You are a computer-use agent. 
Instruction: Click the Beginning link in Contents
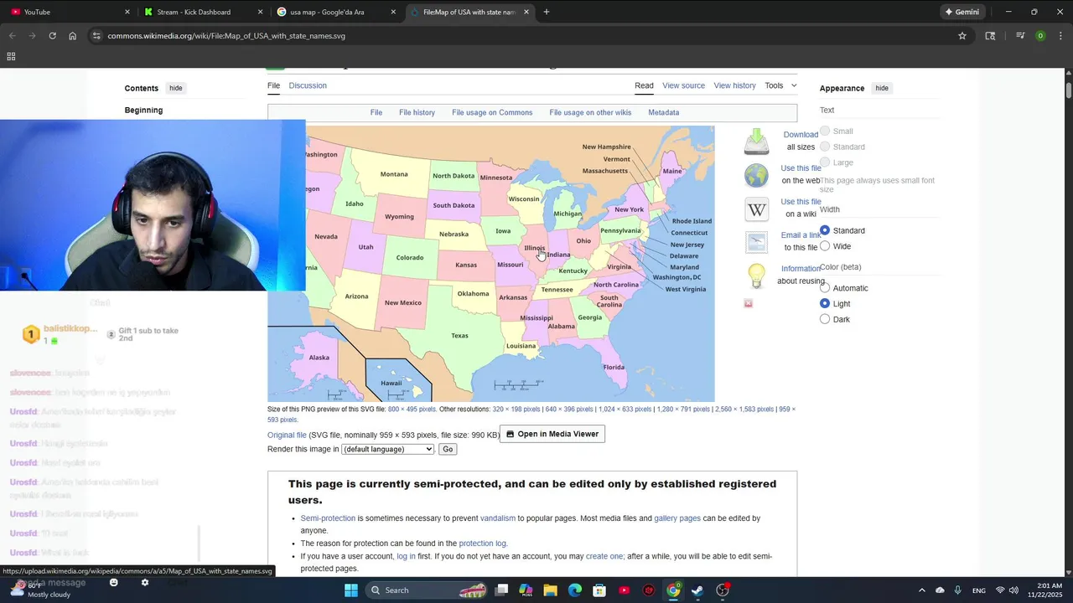pyautogui.click(x=143, y=111)
